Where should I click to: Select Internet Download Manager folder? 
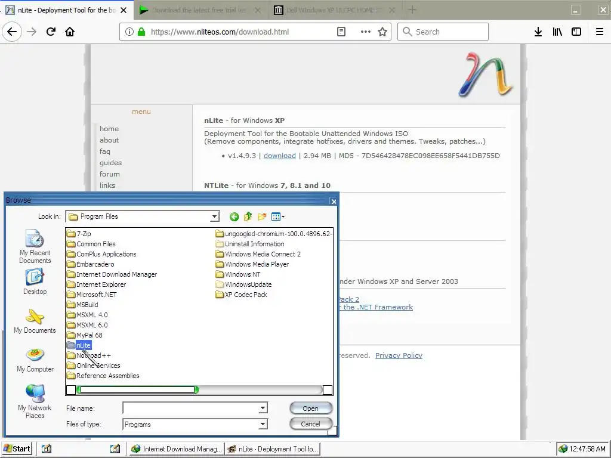[112, 274]
